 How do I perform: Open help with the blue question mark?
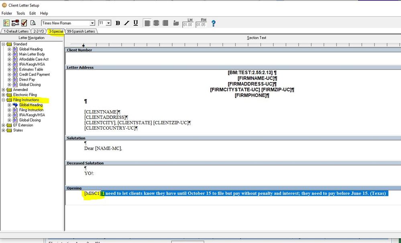pos(213,23)
